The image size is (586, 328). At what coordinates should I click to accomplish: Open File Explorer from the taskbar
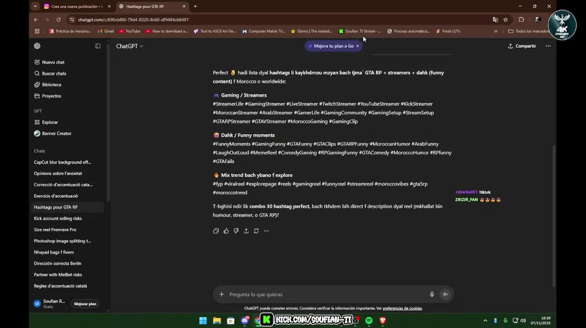point(217,321)
